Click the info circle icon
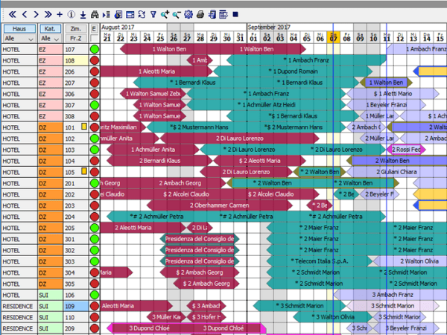The height and width of the screenshot is (335, 447). click(71, 14)
